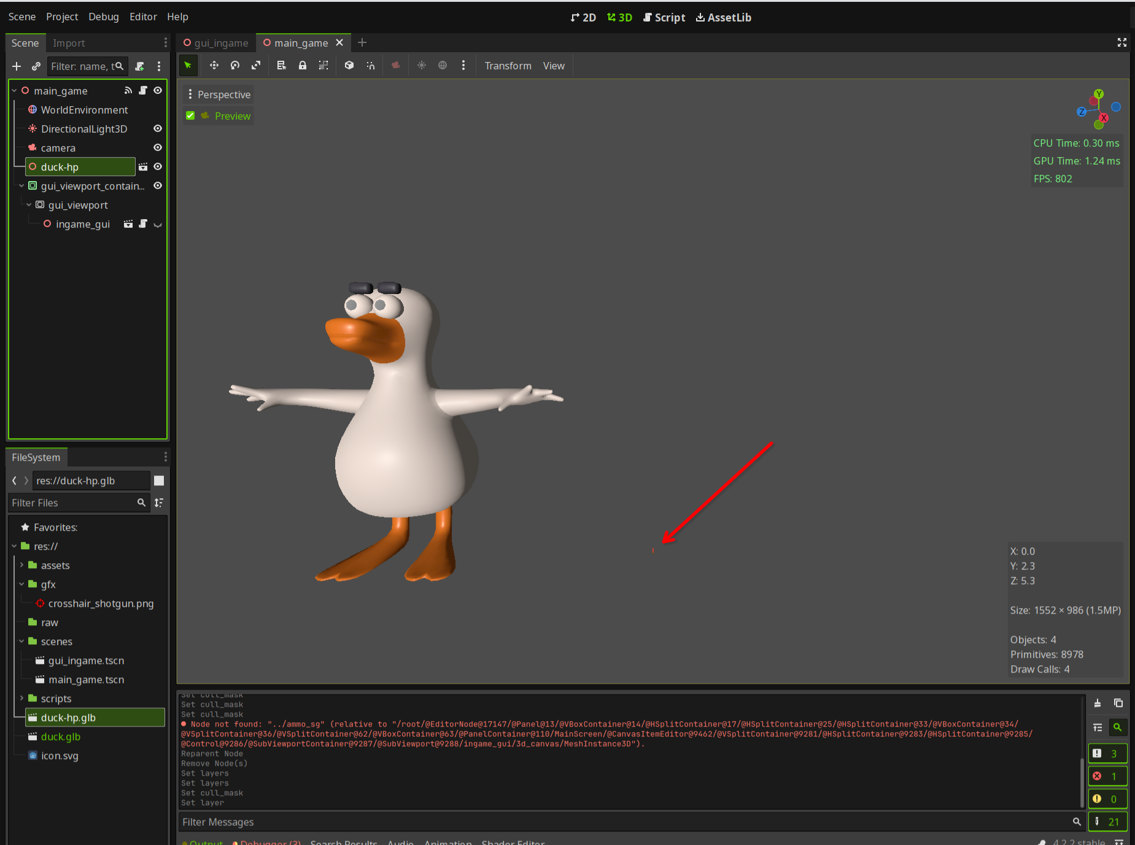
Task: Expand the assets folder
Action: click(x=21, y=565)
